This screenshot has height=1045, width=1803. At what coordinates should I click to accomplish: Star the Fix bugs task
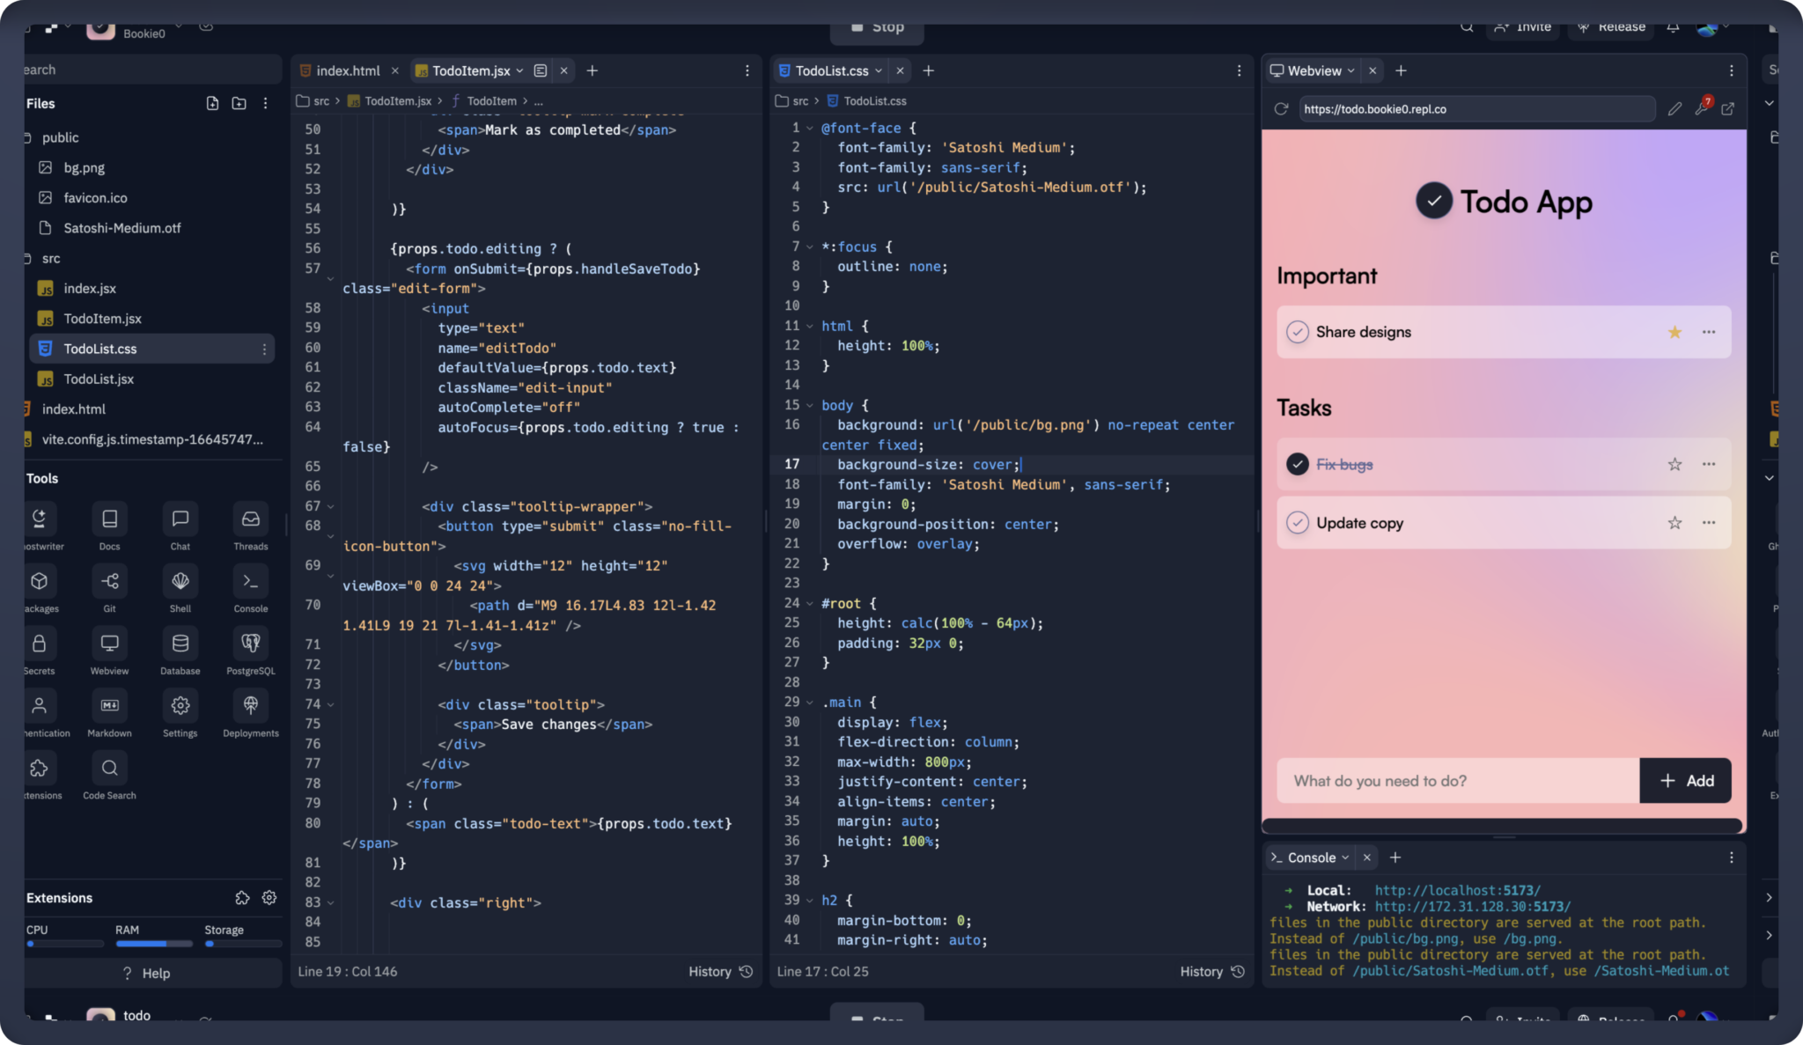[x=1674, y=464]
